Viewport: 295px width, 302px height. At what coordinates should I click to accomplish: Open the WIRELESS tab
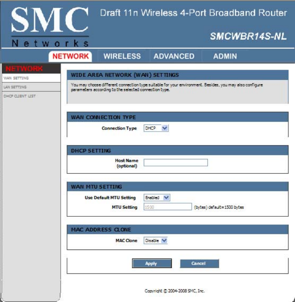click(122, 56)
